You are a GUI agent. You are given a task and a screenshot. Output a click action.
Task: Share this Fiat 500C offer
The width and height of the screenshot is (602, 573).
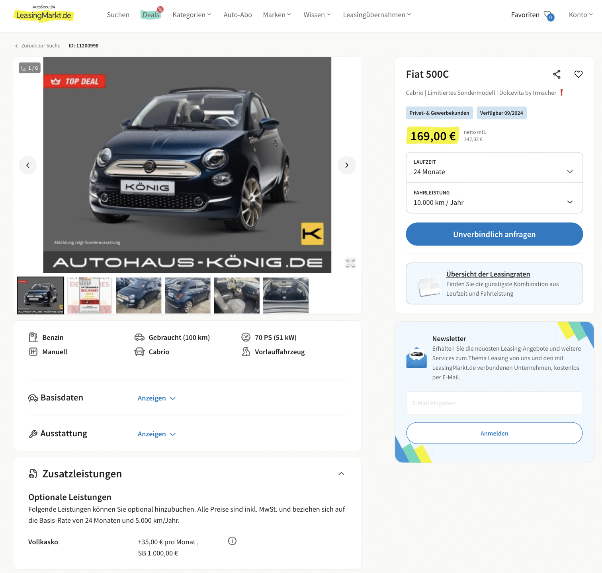click(557, 74)
